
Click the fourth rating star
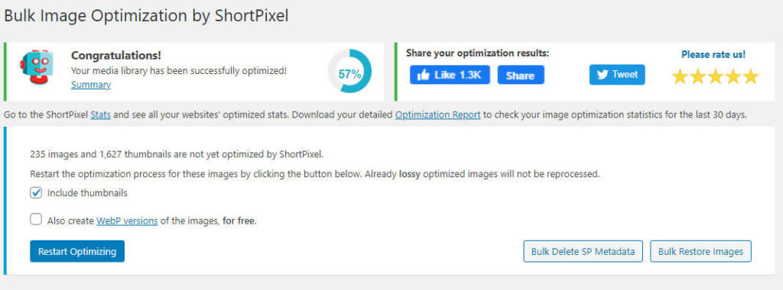pos(733,77)
